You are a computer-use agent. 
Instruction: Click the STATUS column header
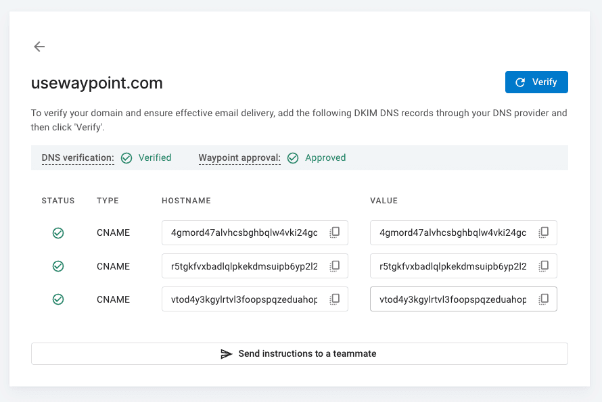click(58, 201)
